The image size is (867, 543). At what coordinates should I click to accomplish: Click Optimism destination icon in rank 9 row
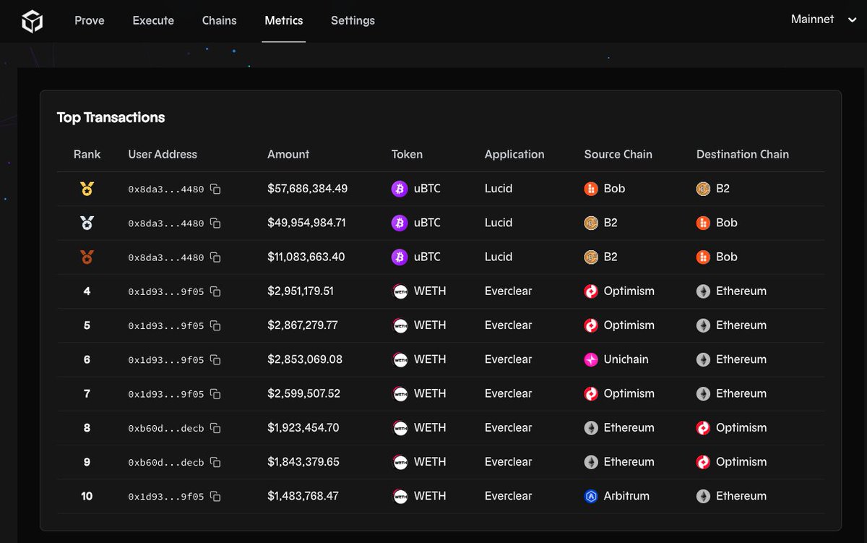[x=703, y=462]
